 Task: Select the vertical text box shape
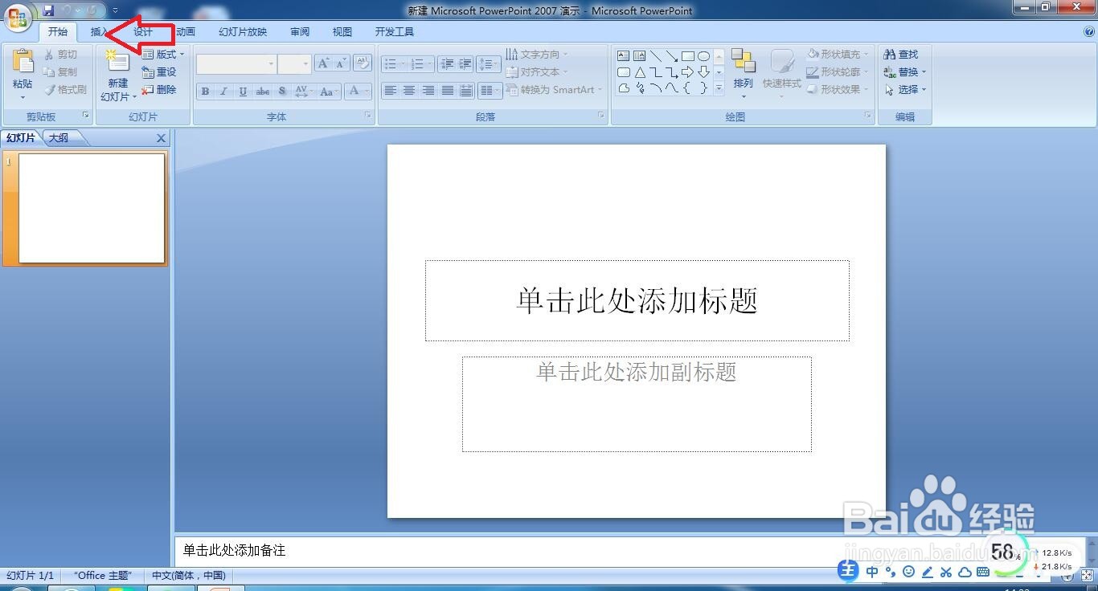pos(640,56)
